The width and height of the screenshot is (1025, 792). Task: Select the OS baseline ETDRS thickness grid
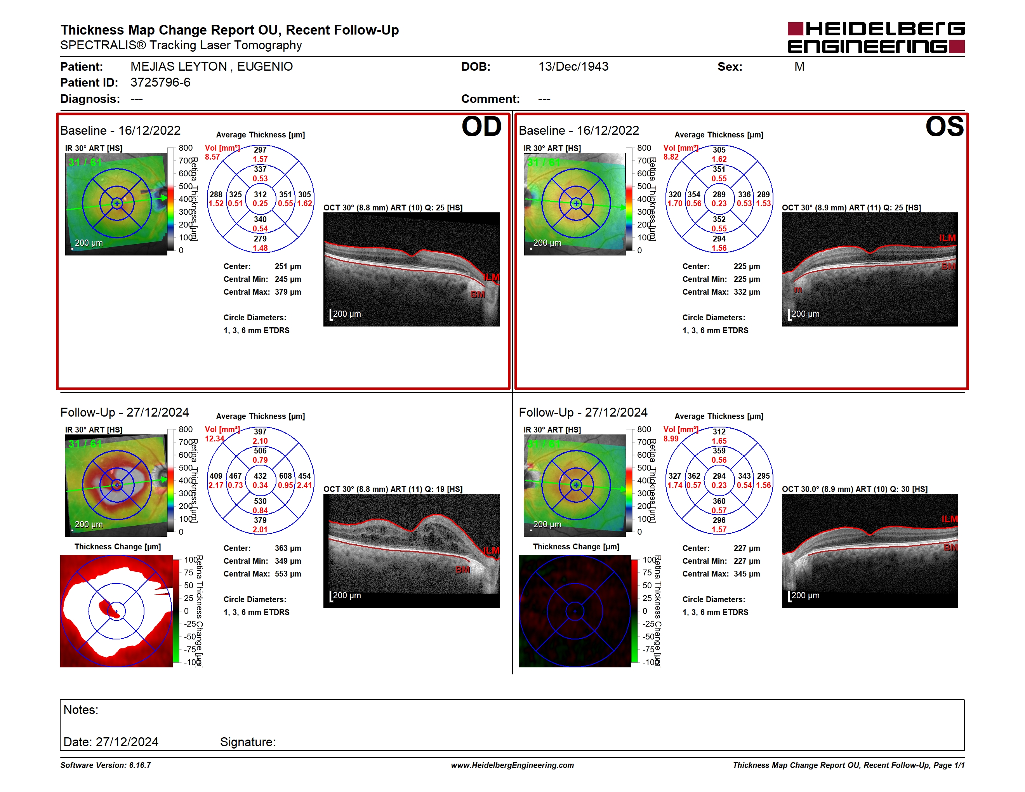[719, 199]
